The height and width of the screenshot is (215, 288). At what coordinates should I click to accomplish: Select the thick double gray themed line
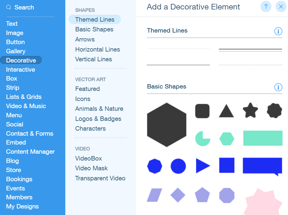click(x=250, y=50)
